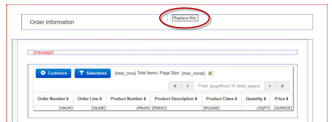This screenshot has width=332, height=122.
Task: Click the {message} placeholder
Action: [x=44, y=52]
